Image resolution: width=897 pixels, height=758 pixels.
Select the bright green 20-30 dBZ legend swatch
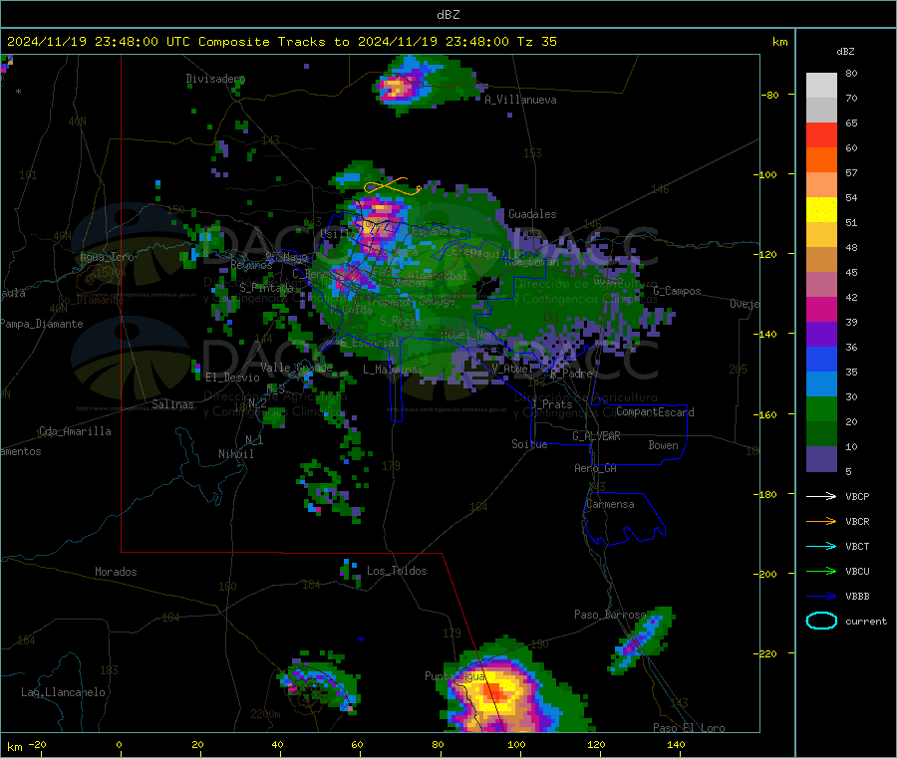[x=821, y=408]
